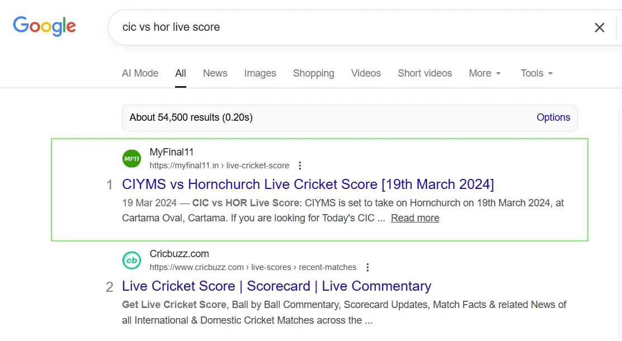Click the MyFinal11 green favicon

coord(132,159)
